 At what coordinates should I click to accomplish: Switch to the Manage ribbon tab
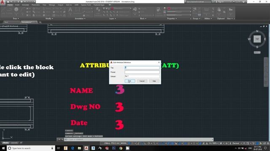pos(52,5)
